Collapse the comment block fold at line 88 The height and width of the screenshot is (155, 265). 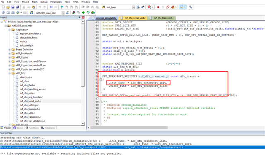pos(101,102)
